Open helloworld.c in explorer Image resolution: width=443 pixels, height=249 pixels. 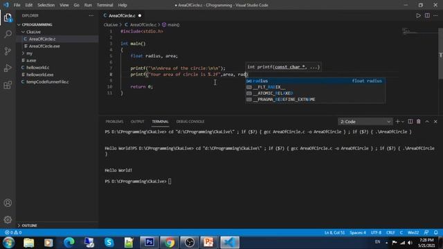point(38,68)
